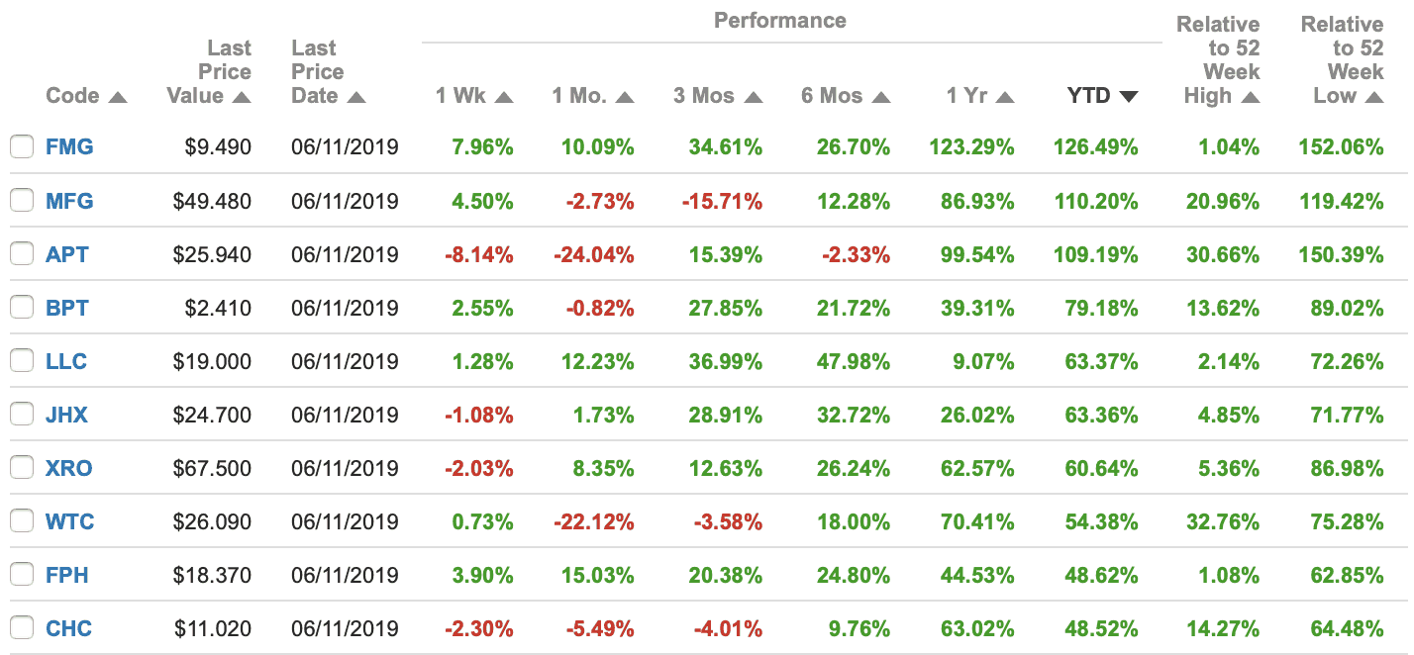
Task: Click the Code column header label
Action: (x=72, y=96)
